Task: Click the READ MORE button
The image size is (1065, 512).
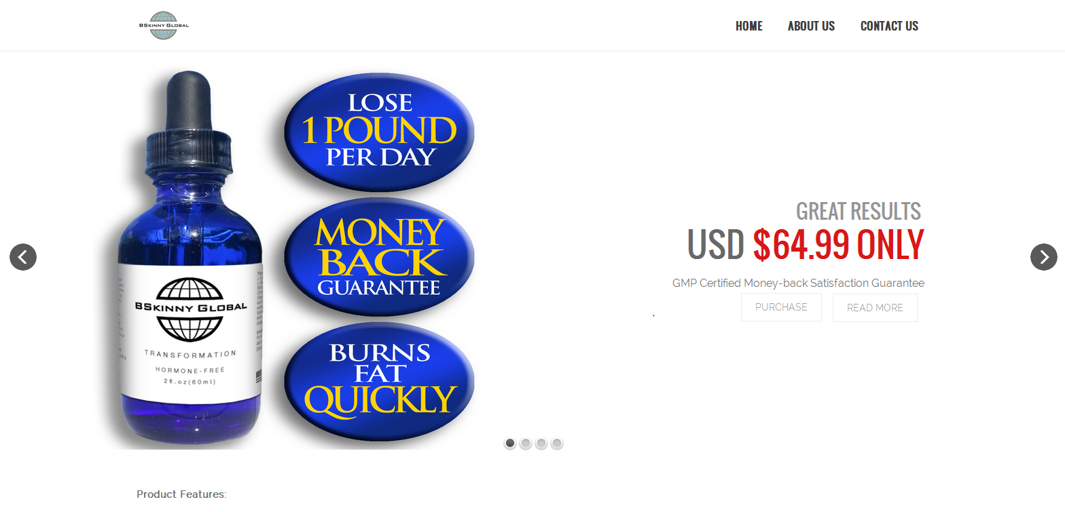Action: coord(875,308)
